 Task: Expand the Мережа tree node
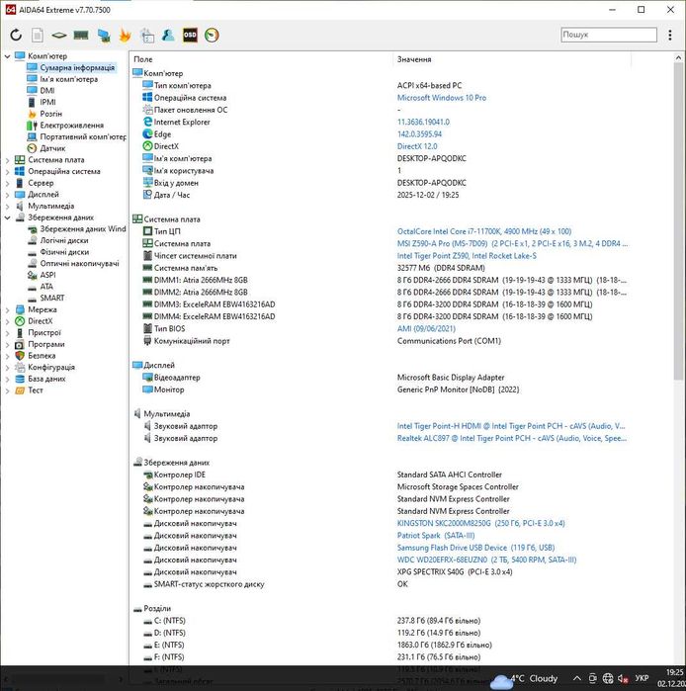click(x=8, y=309)
